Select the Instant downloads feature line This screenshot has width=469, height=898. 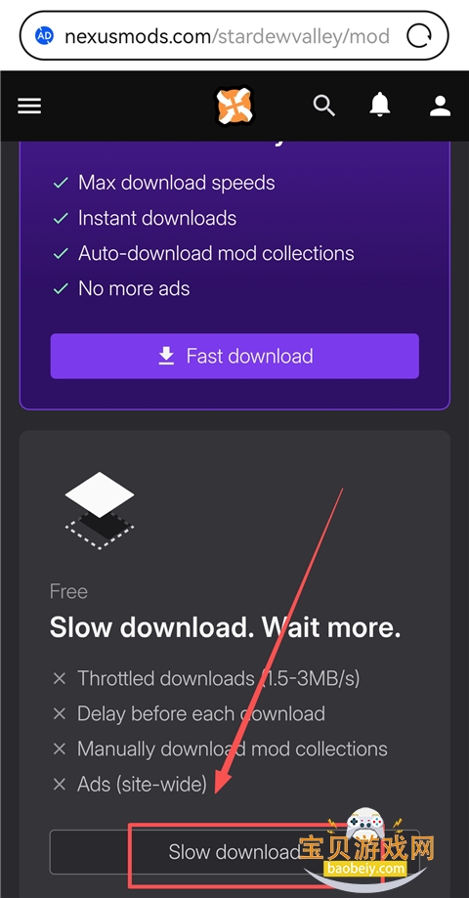157,218
